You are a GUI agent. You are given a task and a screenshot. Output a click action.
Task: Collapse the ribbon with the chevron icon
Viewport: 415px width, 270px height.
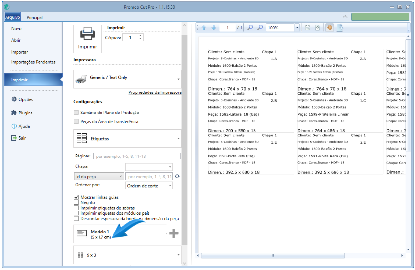point(345,17)
